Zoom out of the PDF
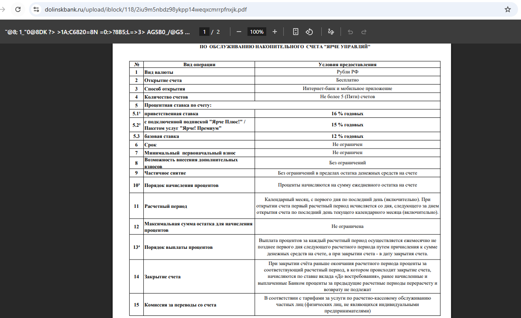The image size is (521, 318). click(239, 32)
